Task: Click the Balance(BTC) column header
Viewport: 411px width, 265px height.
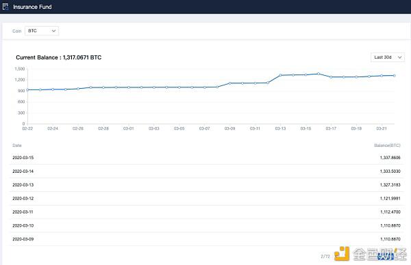Action: [x=387, y=145]
